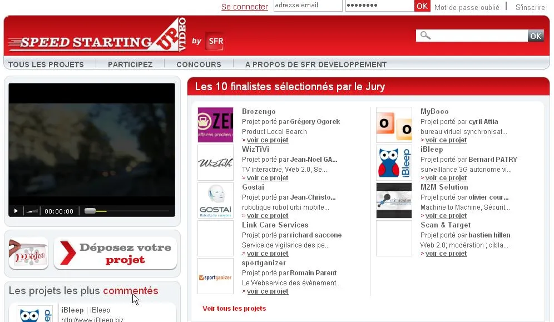Open the Se connecter link
The image size is (554, 322).
245,7
